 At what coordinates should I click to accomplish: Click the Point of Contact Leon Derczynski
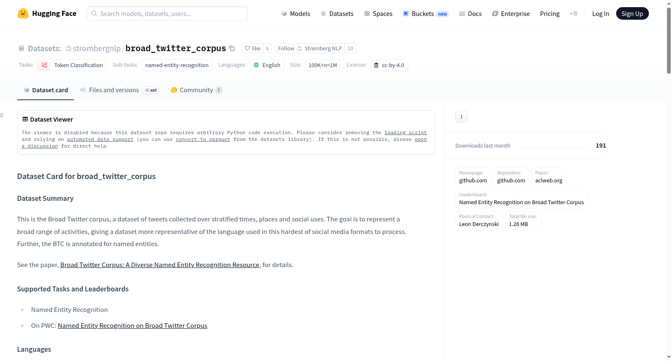(x=479, y=221)
